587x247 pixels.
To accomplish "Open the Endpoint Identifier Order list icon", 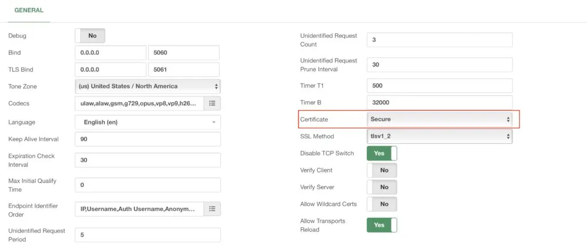I will 212,209.
